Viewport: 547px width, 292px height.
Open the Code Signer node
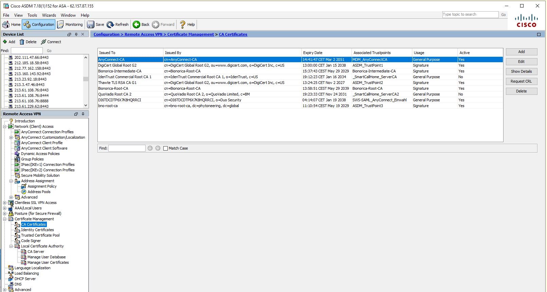click(x=31, y=241)
